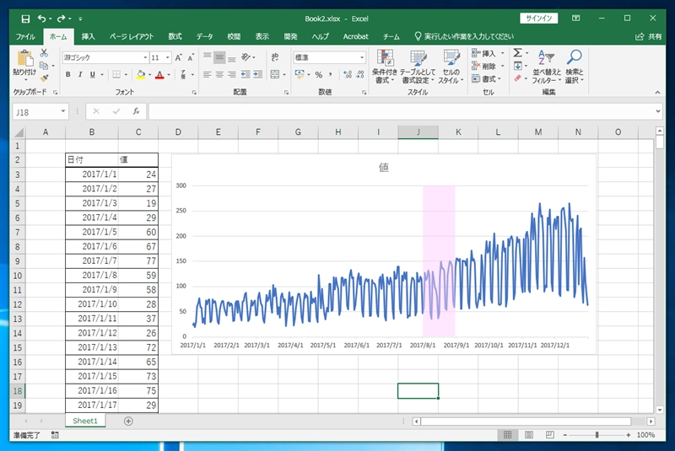
Task: Open the ファイル tab
Action: pos(26,36)
